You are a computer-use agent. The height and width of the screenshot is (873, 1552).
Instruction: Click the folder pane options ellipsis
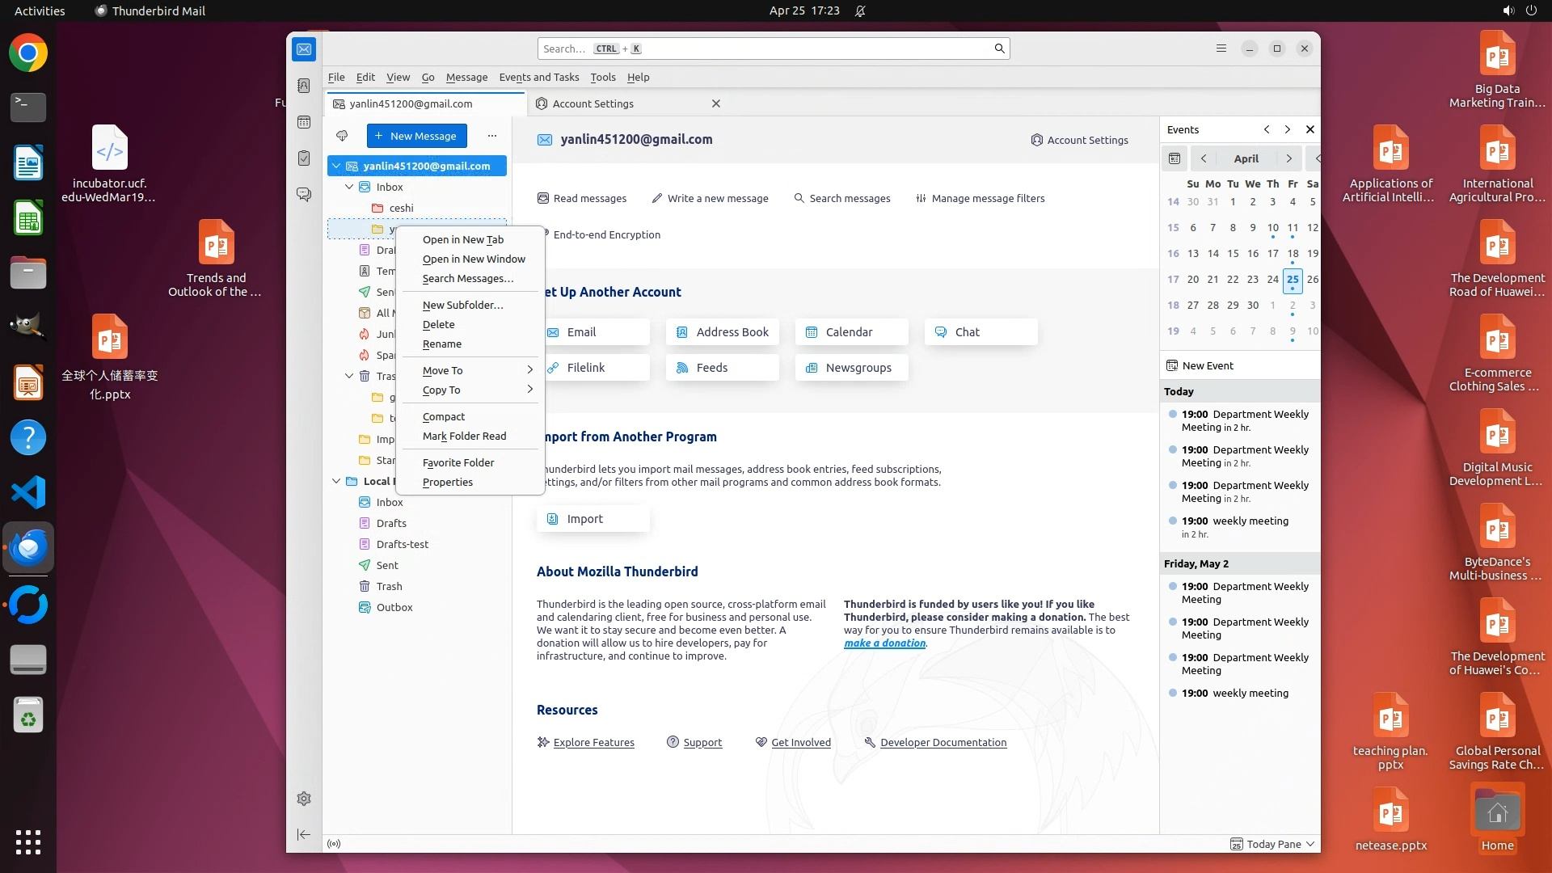click(x=491, y=136)
